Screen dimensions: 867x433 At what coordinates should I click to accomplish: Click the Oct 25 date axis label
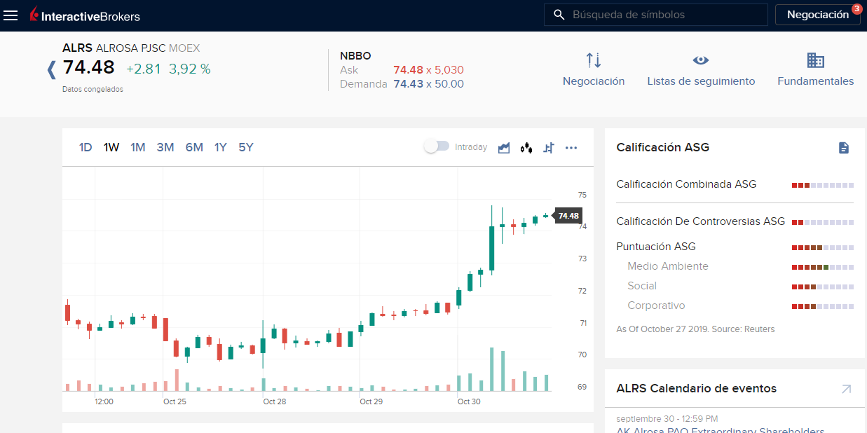click(175, 402)
